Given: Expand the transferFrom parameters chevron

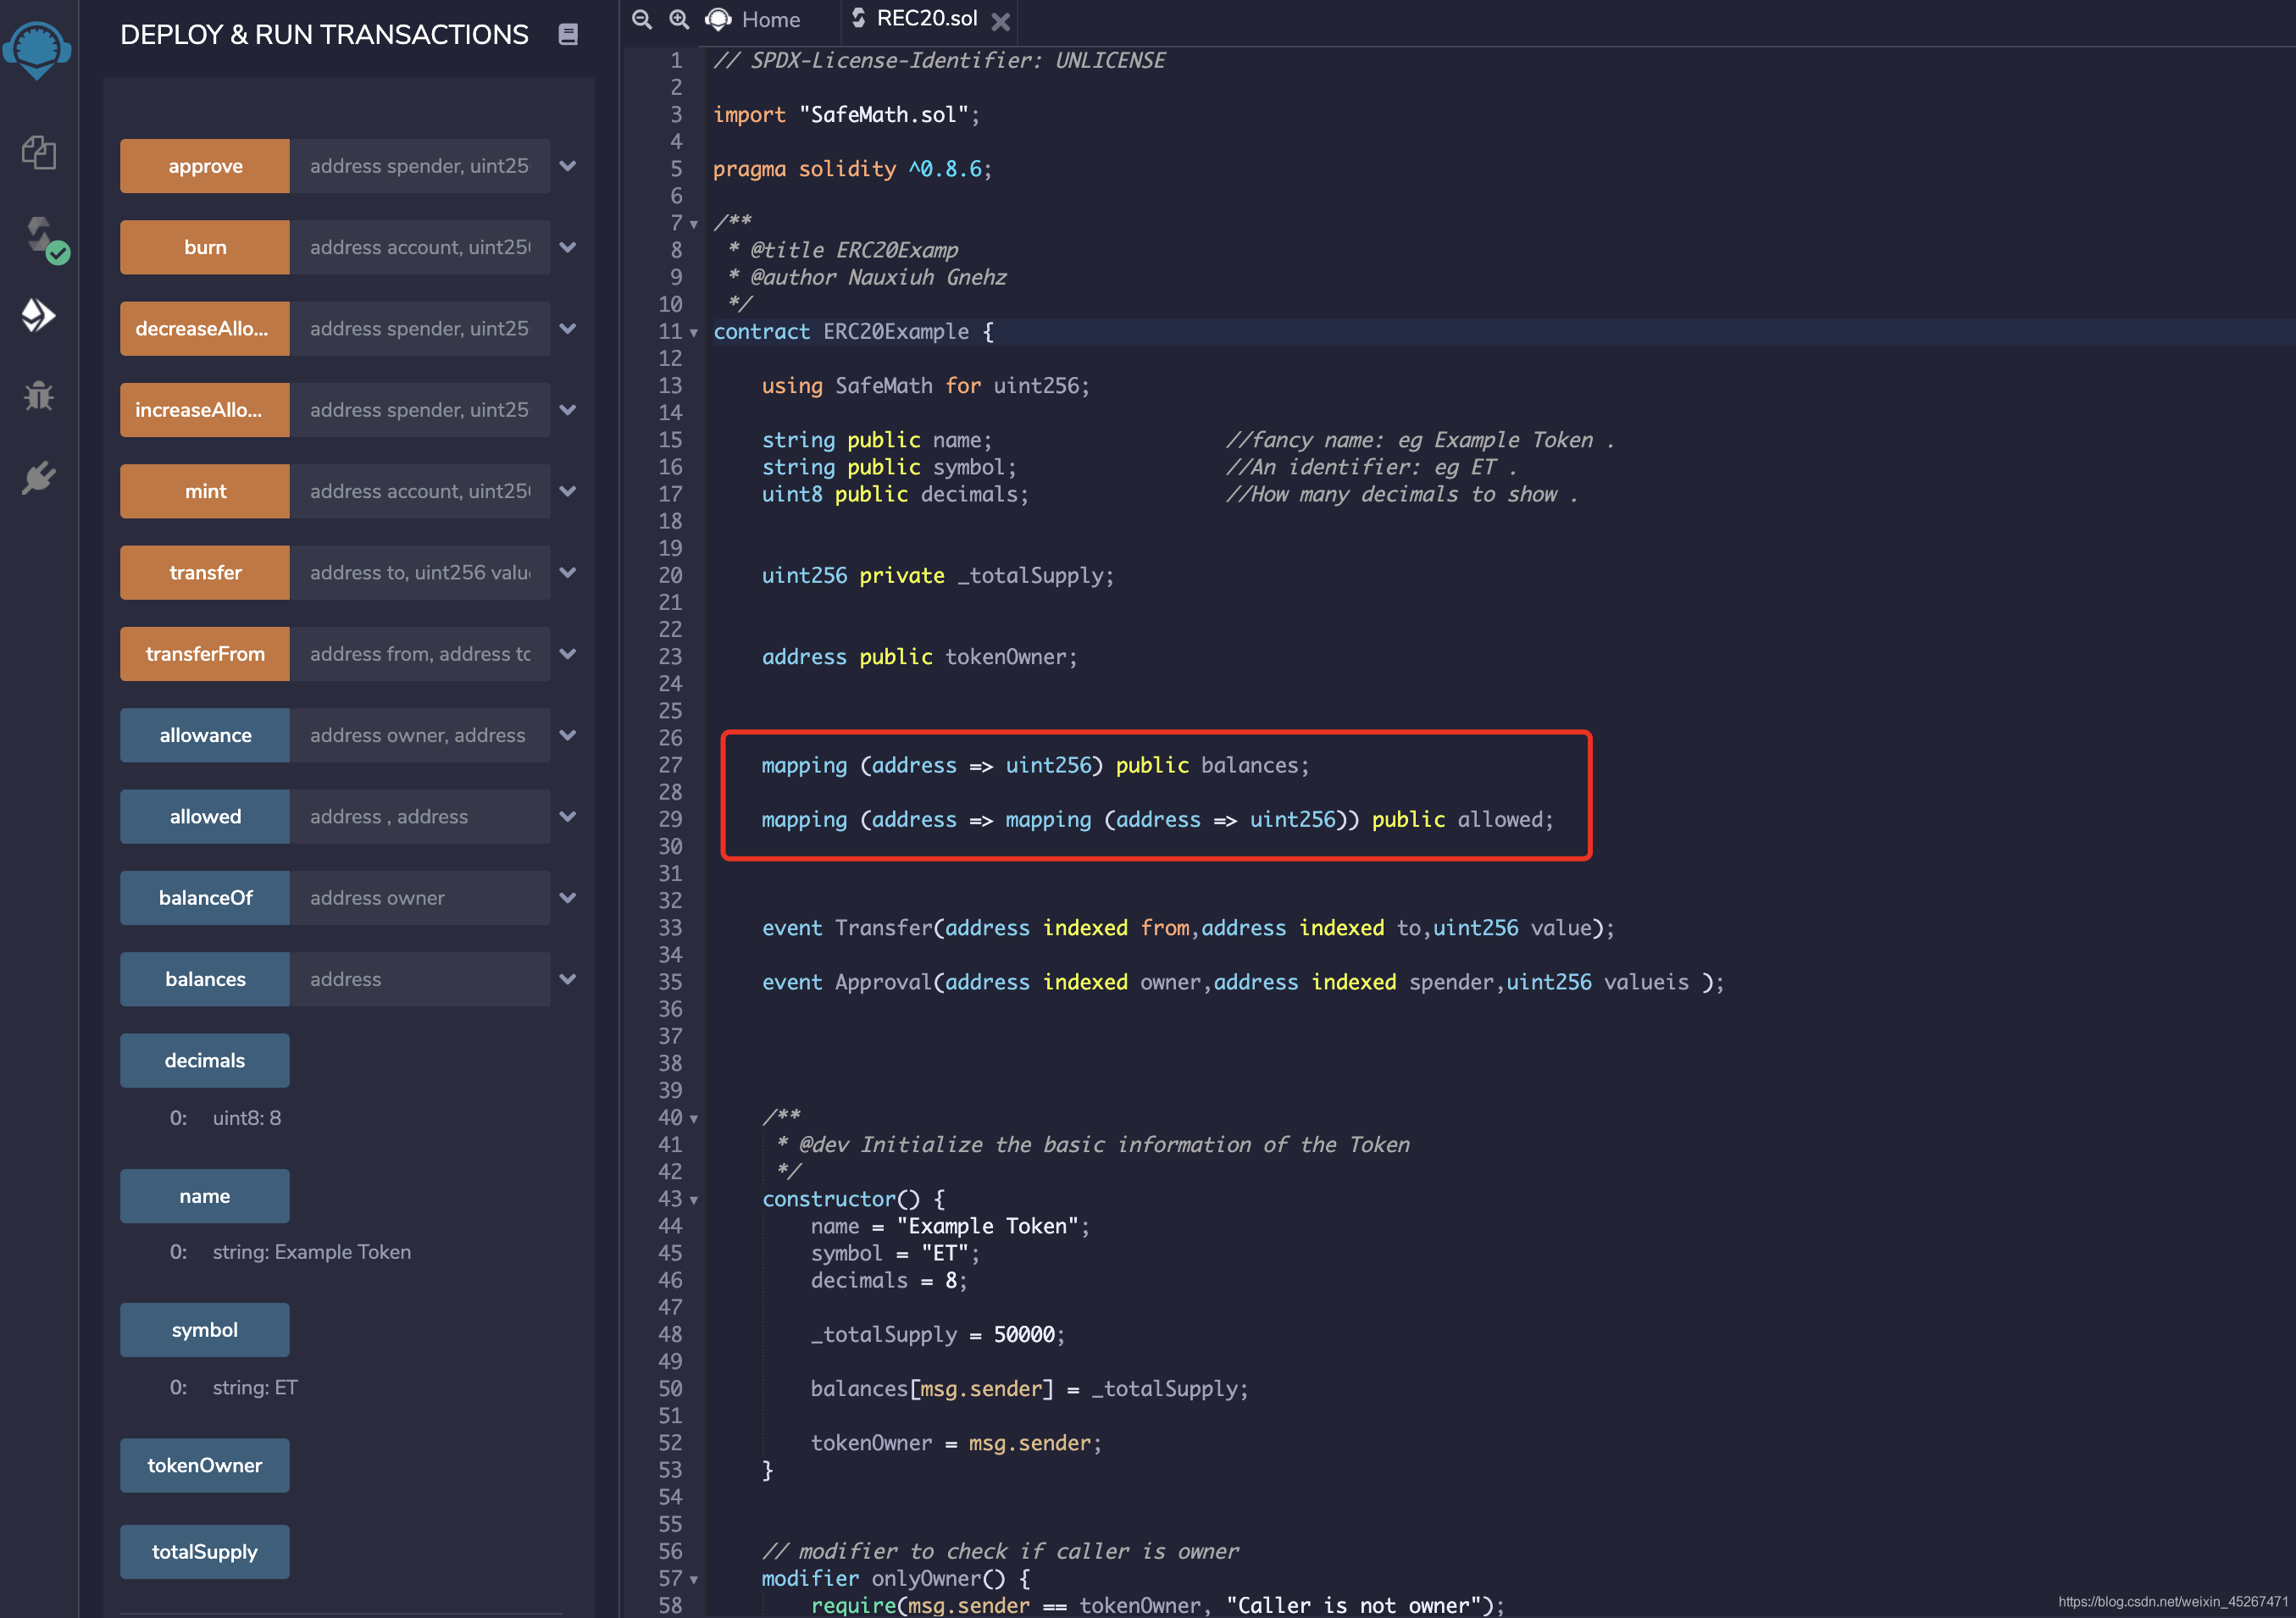Looking at the screenshot, I should tap(568, 654).
